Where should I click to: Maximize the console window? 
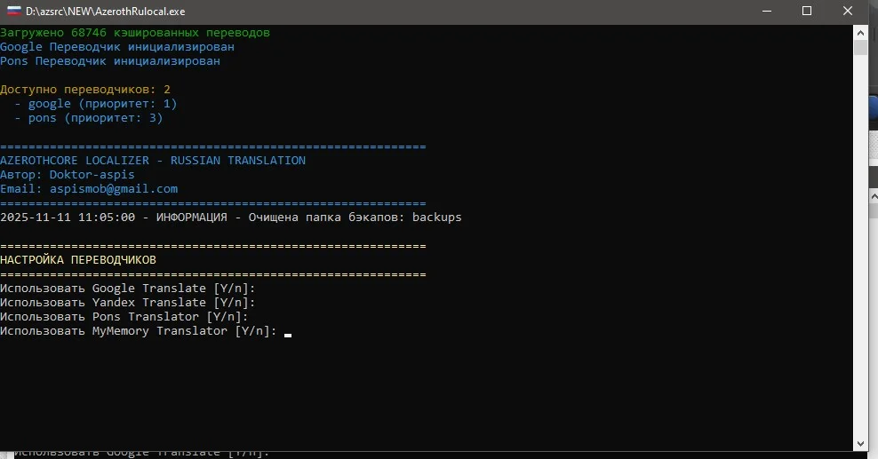(807, 11)
